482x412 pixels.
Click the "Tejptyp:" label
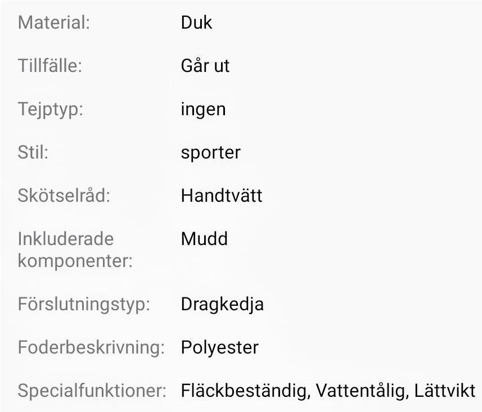[51, 109]
